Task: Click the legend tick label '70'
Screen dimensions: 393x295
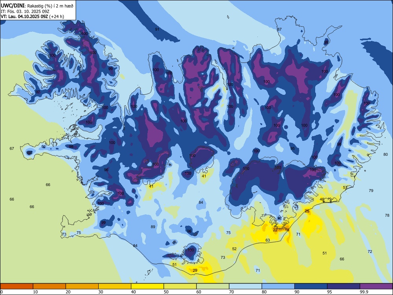Action: 231,292
